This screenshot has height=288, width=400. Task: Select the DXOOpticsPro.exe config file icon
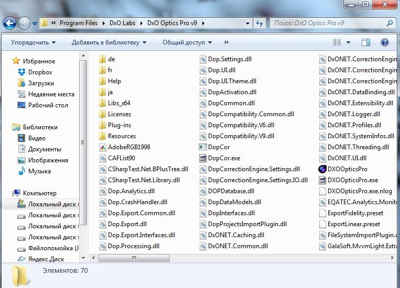[x=322, y=180]
